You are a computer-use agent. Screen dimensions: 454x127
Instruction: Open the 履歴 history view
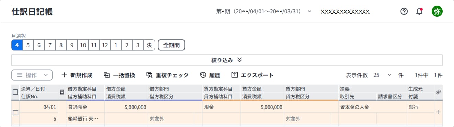coord(210,75)
